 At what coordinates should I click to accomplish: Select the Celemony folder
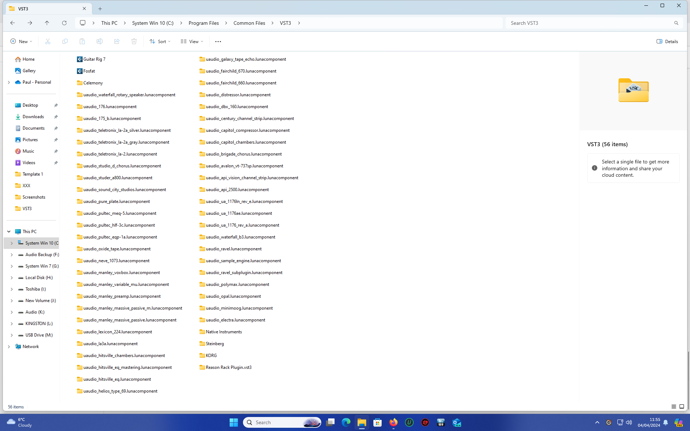(90, 83)
